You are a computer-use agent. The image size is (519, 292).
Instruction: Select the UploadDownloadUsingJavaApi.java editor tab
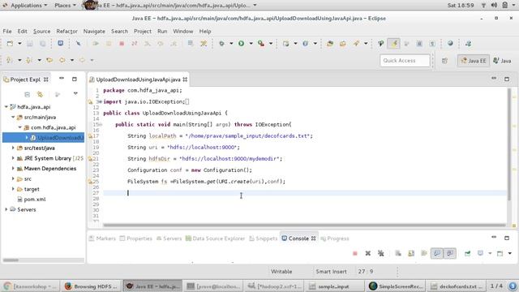pos(138,79)
